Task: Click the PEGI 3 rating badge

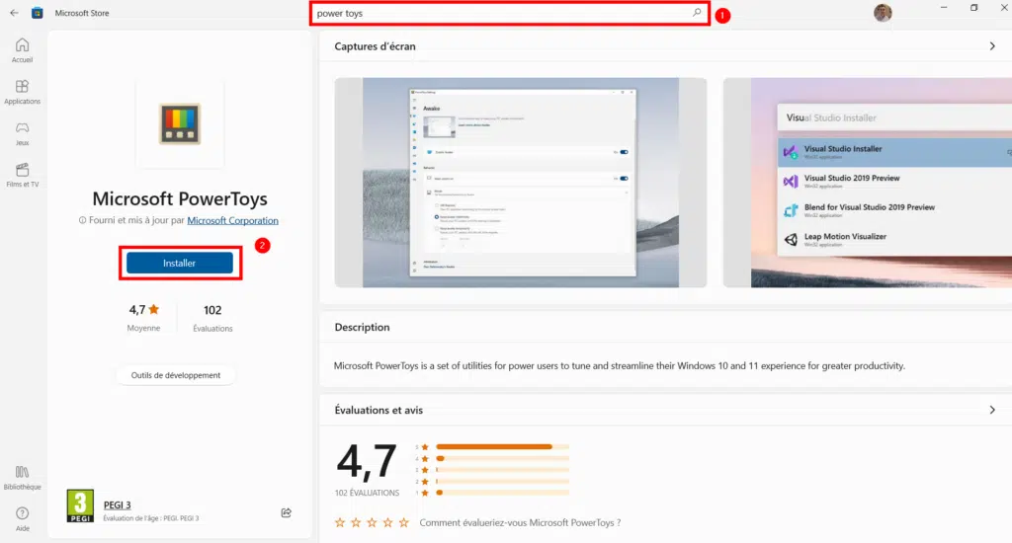Action: (x=80, y=505)
